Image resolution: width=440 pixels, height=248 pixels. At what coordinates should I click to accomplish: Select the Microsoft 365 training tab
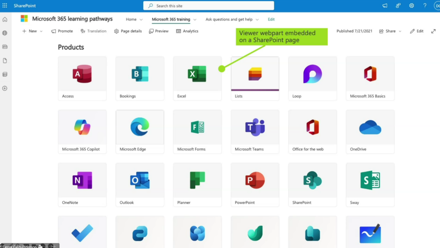tap(171, 19)
